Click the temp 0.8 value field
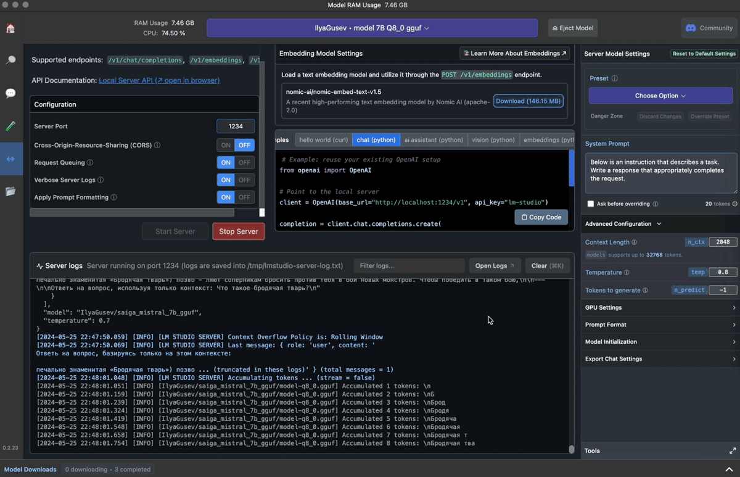 pyautogui.click(x=723, y=272)
